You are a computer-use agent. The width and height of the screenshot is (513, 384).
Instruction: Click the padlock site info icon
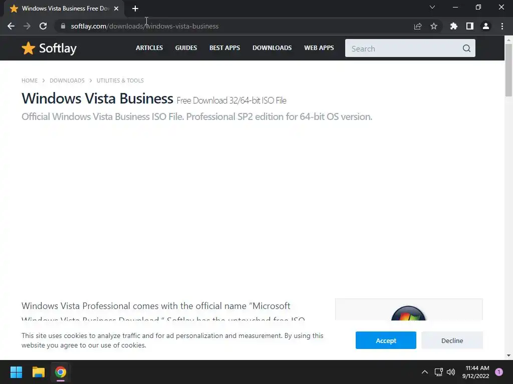coord(63,26)
